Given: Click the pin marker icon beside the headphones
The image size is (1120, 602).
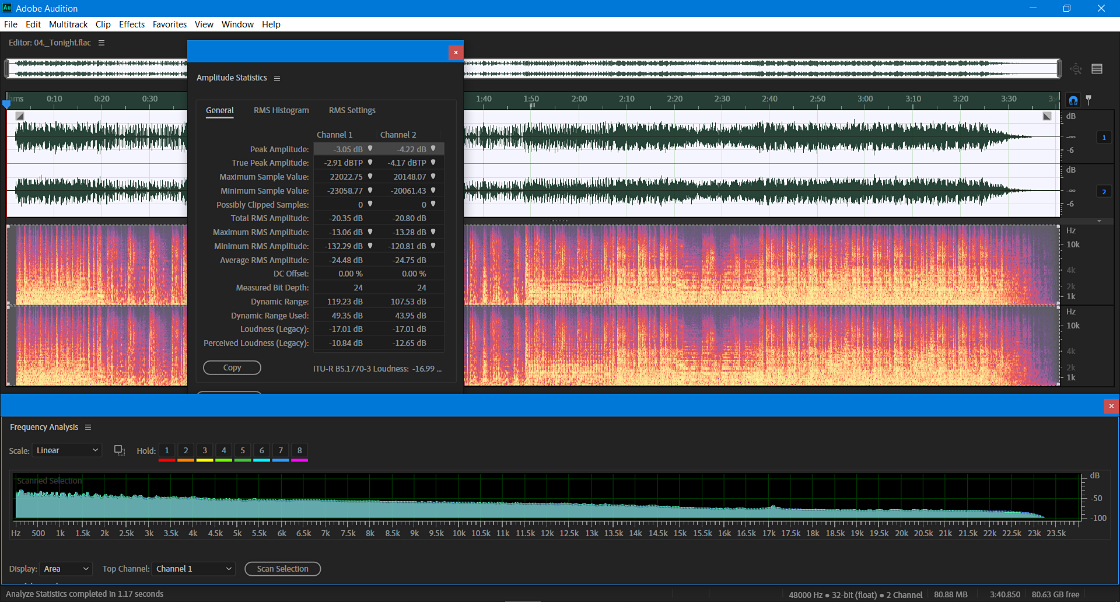Looking at the screenshot, I should 1088,100.
